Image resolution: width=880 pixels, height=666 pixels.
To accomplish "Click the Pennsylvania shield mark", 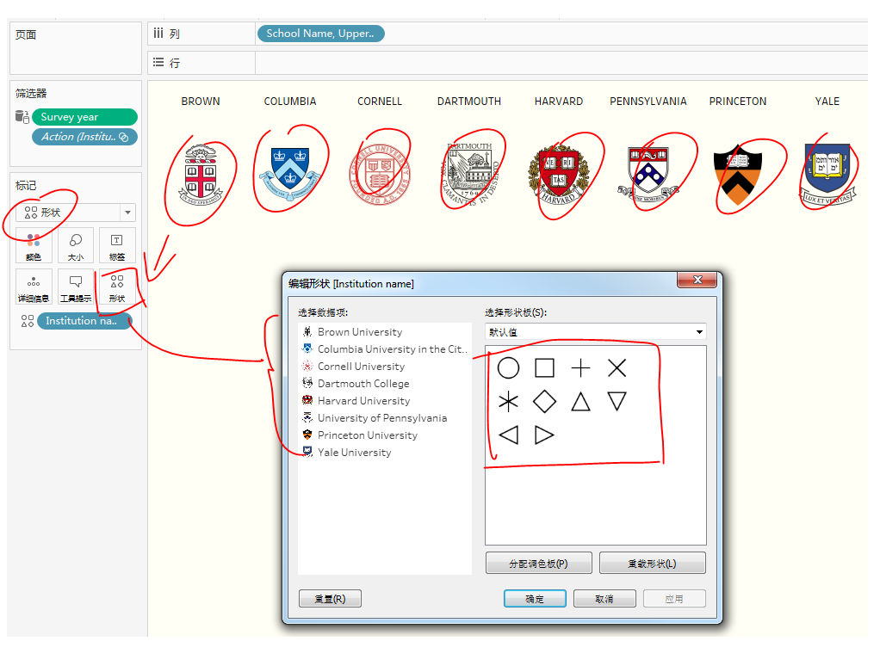I will click(x=648, y=175).
